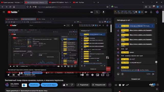Switch to АДАМ И ПЕС БАРНИ tab
164x92 pixels.
coord(60,2)
